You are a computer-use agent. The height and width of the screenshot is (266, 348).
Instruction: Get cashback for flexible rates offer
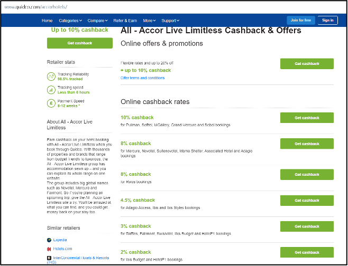tap(307, 64)
